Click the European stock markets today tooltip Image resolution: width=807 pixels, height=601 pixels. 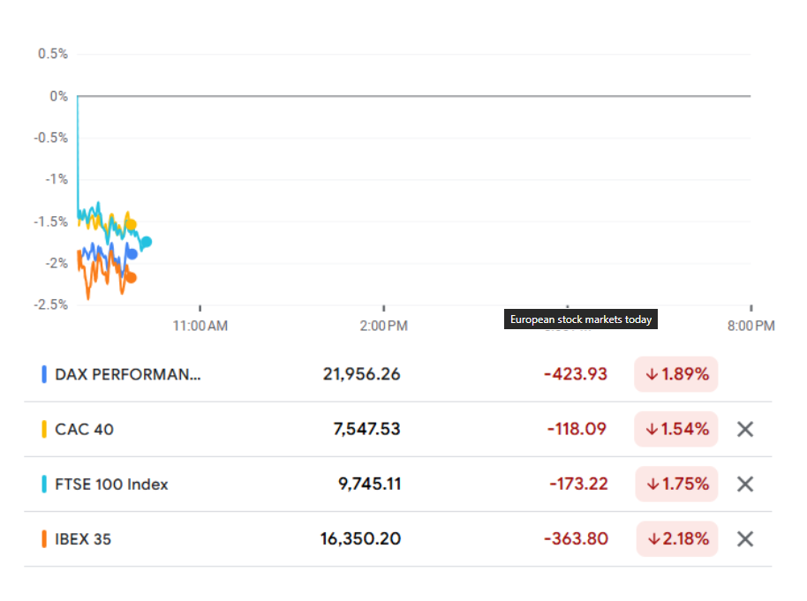[581, 319]
